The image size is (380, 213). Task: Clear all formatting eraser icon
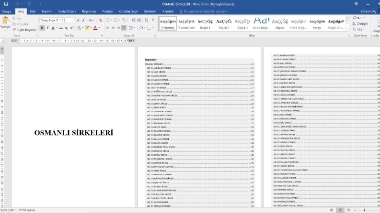101,20
